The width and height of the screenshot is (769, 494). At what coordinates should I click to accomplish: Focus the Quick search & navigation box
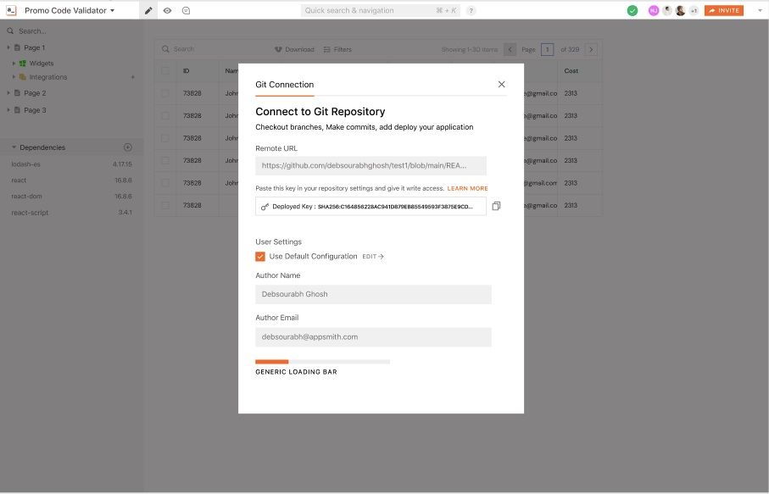pyautogui.click(x=380, y=10)
